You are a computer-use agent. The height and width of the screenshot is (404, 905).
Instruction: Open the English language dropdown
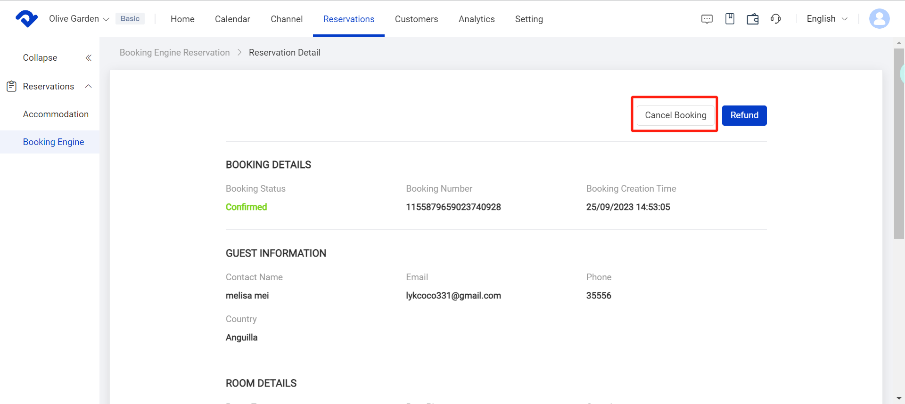point(827,19)
